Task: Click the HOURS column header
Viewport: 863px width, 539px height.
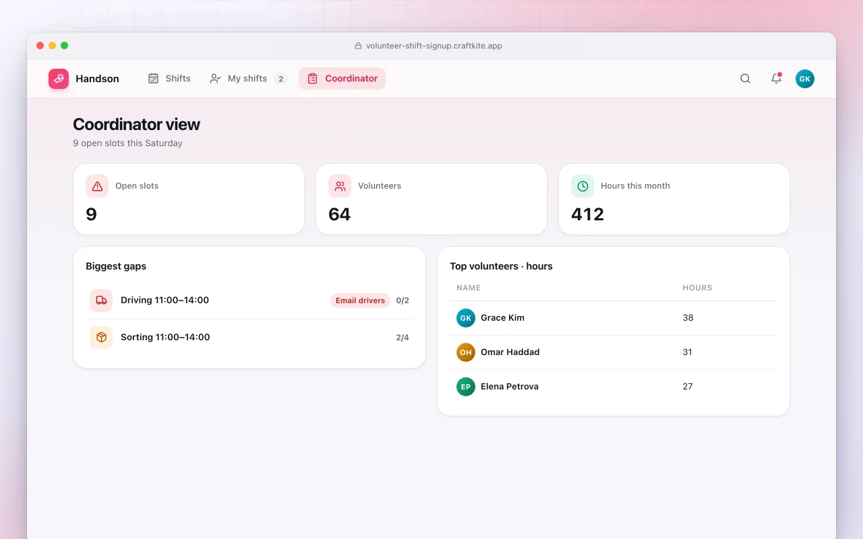Action: click(697, 288)
